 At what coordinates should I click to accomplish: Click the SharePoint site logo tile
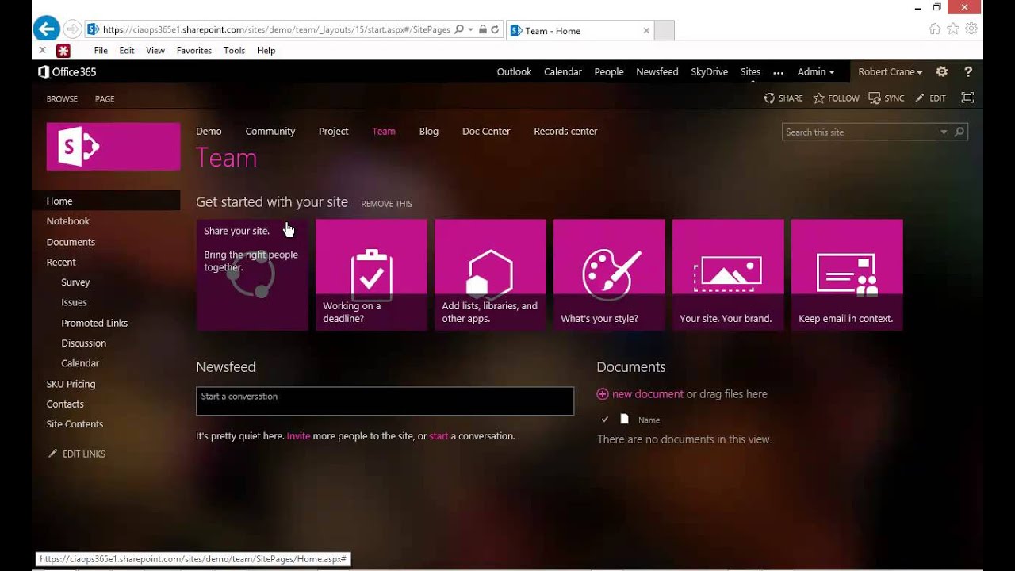[113, 146]
